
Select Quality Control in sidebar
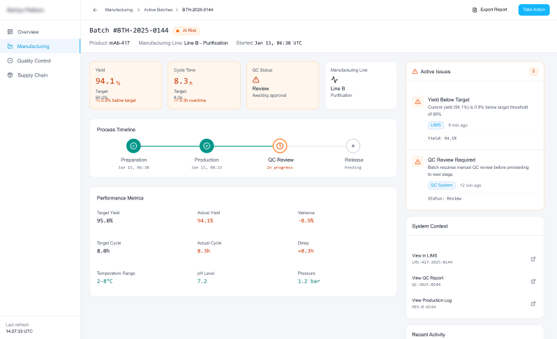pos(34,61)
